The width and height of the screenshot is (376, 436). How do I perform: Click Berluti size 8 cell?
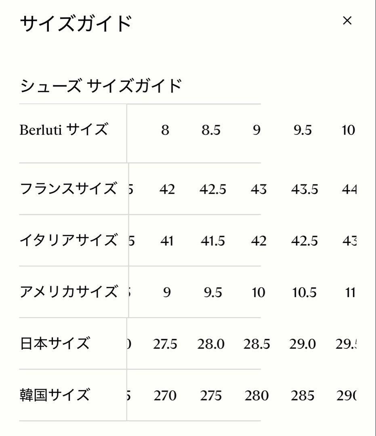pos(164,130)
